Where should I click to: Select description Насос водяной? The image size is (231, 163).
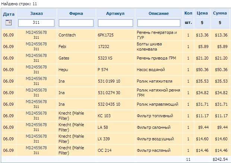(x=151, y=70)
